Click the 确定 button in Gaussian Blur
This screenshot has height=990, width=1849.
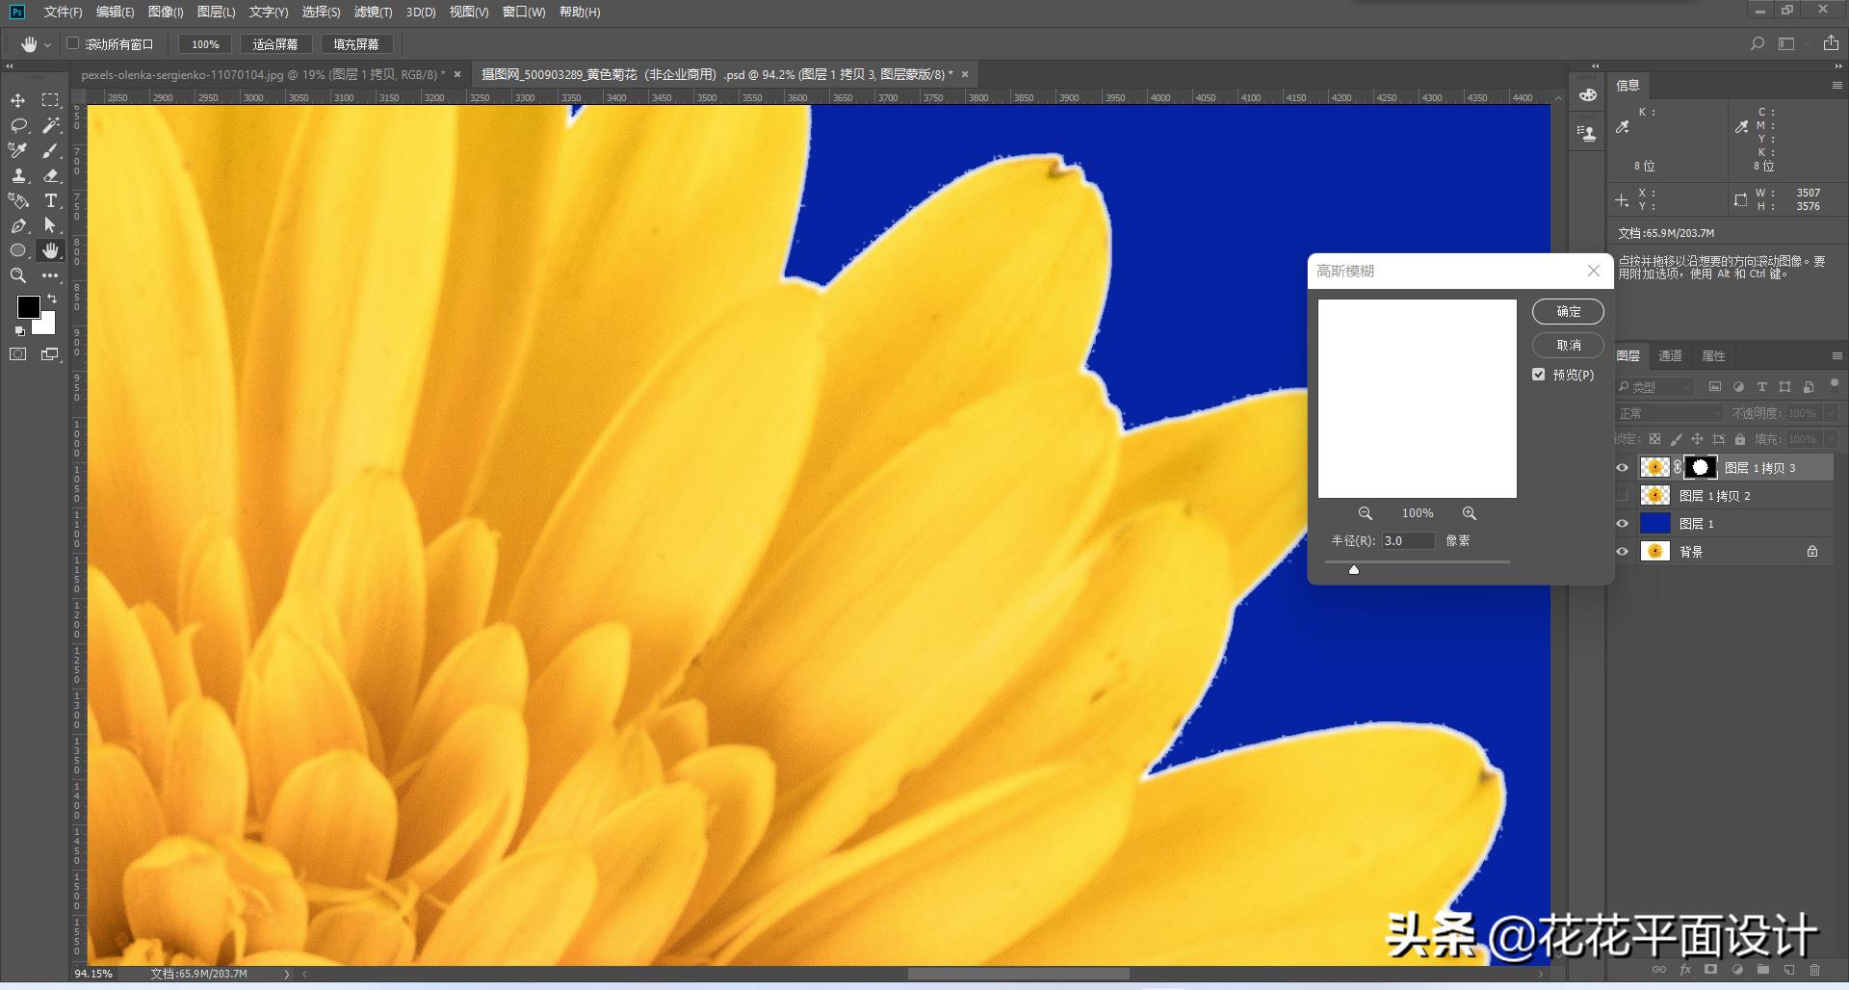tap(1567, 311)
